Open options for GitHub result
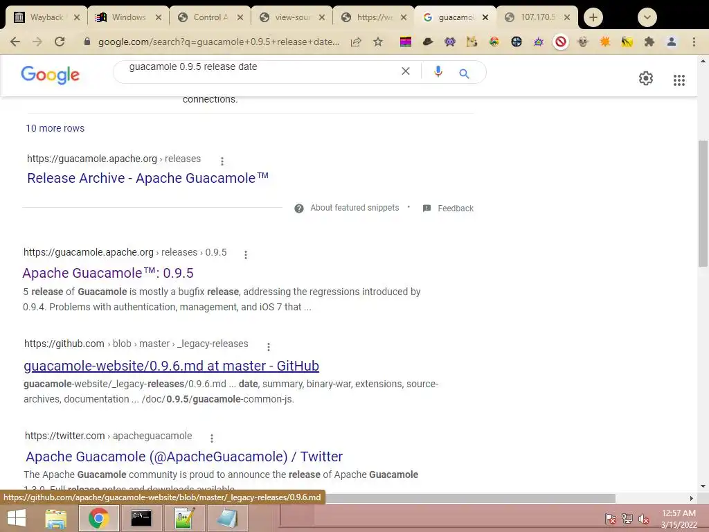 tap(269, 346)
